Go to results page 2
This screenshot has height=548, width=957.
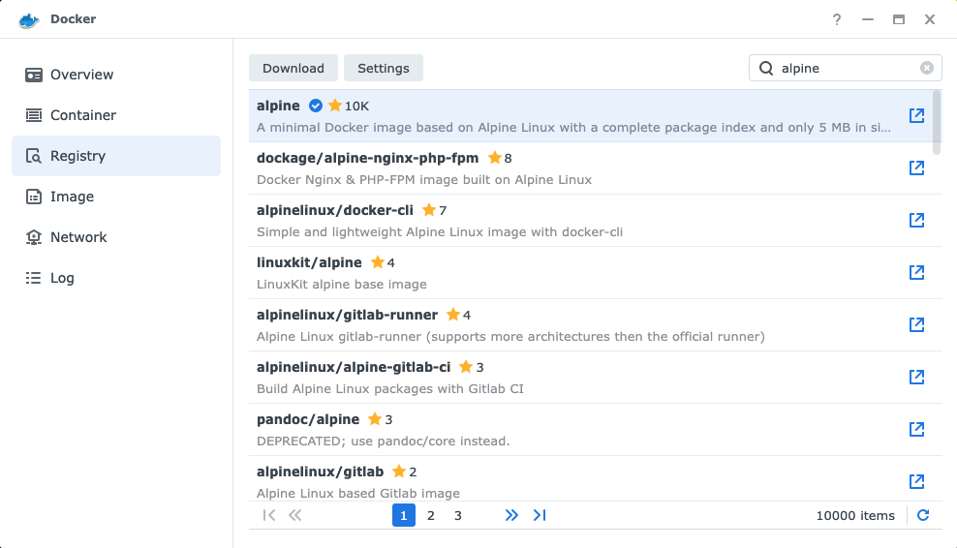[x=431, y=515]
